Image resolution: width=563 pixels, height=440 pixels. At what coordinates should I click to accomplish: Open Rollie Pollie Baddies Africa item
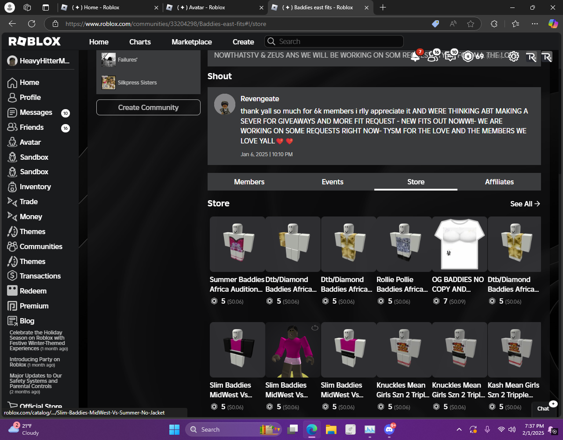(x=404, y=261)
